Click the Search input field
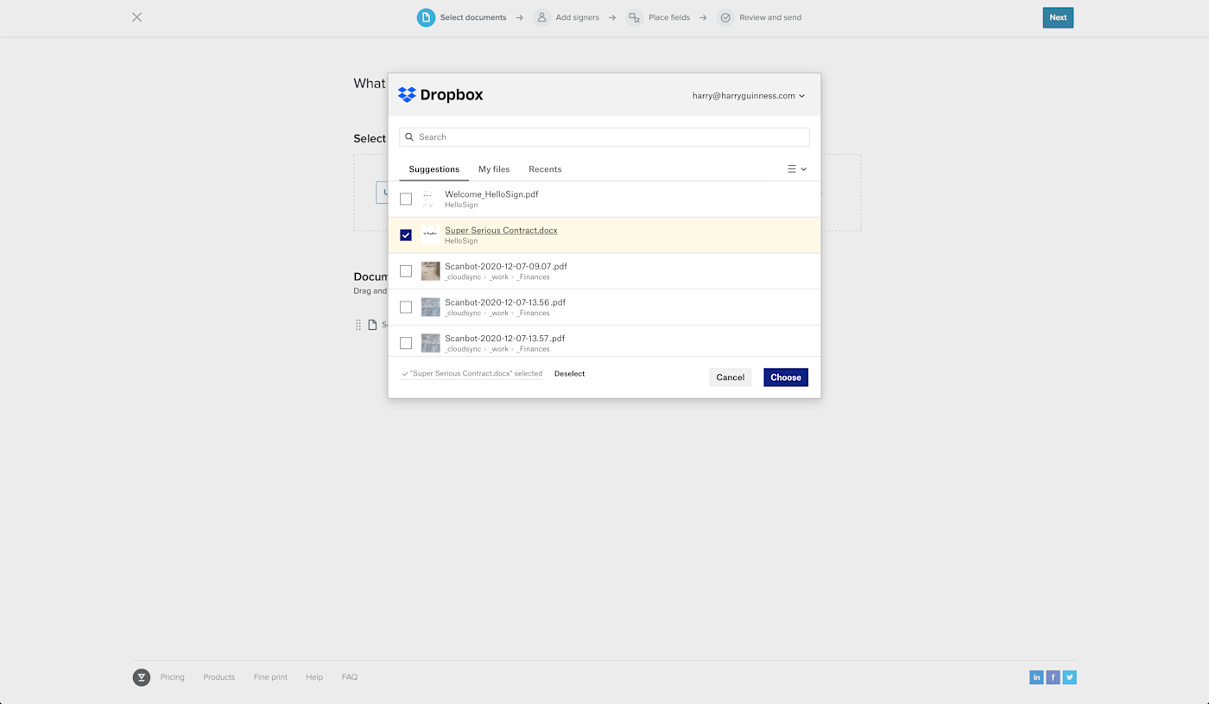Image resolution: width=1209 pixels, height=704 pixels. [x=604, y=137]
